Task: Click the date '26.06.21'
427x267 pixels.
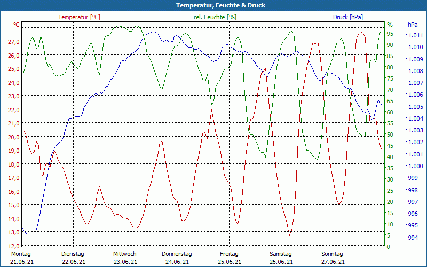Action: [x=281, y=262]
